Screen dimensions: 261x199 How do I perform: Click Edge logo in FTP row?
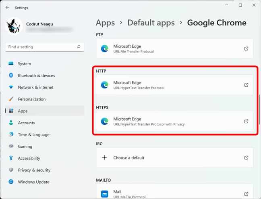[x=105, y=48]
